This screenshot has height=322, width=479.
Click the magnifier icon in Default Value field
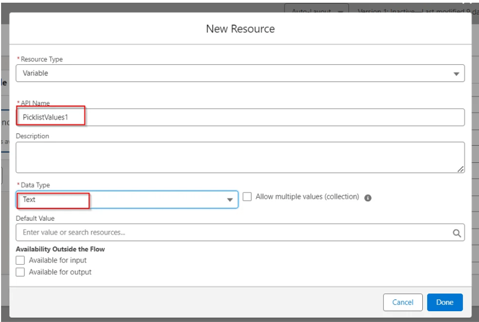(456, 233)
